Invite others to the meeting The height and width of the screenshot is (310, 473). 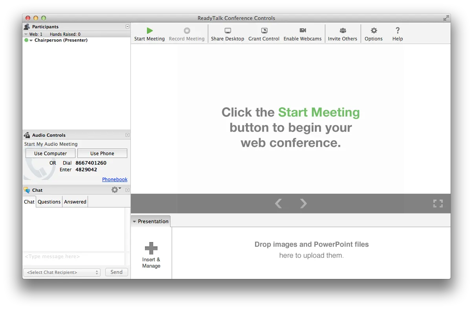[342, 34]
